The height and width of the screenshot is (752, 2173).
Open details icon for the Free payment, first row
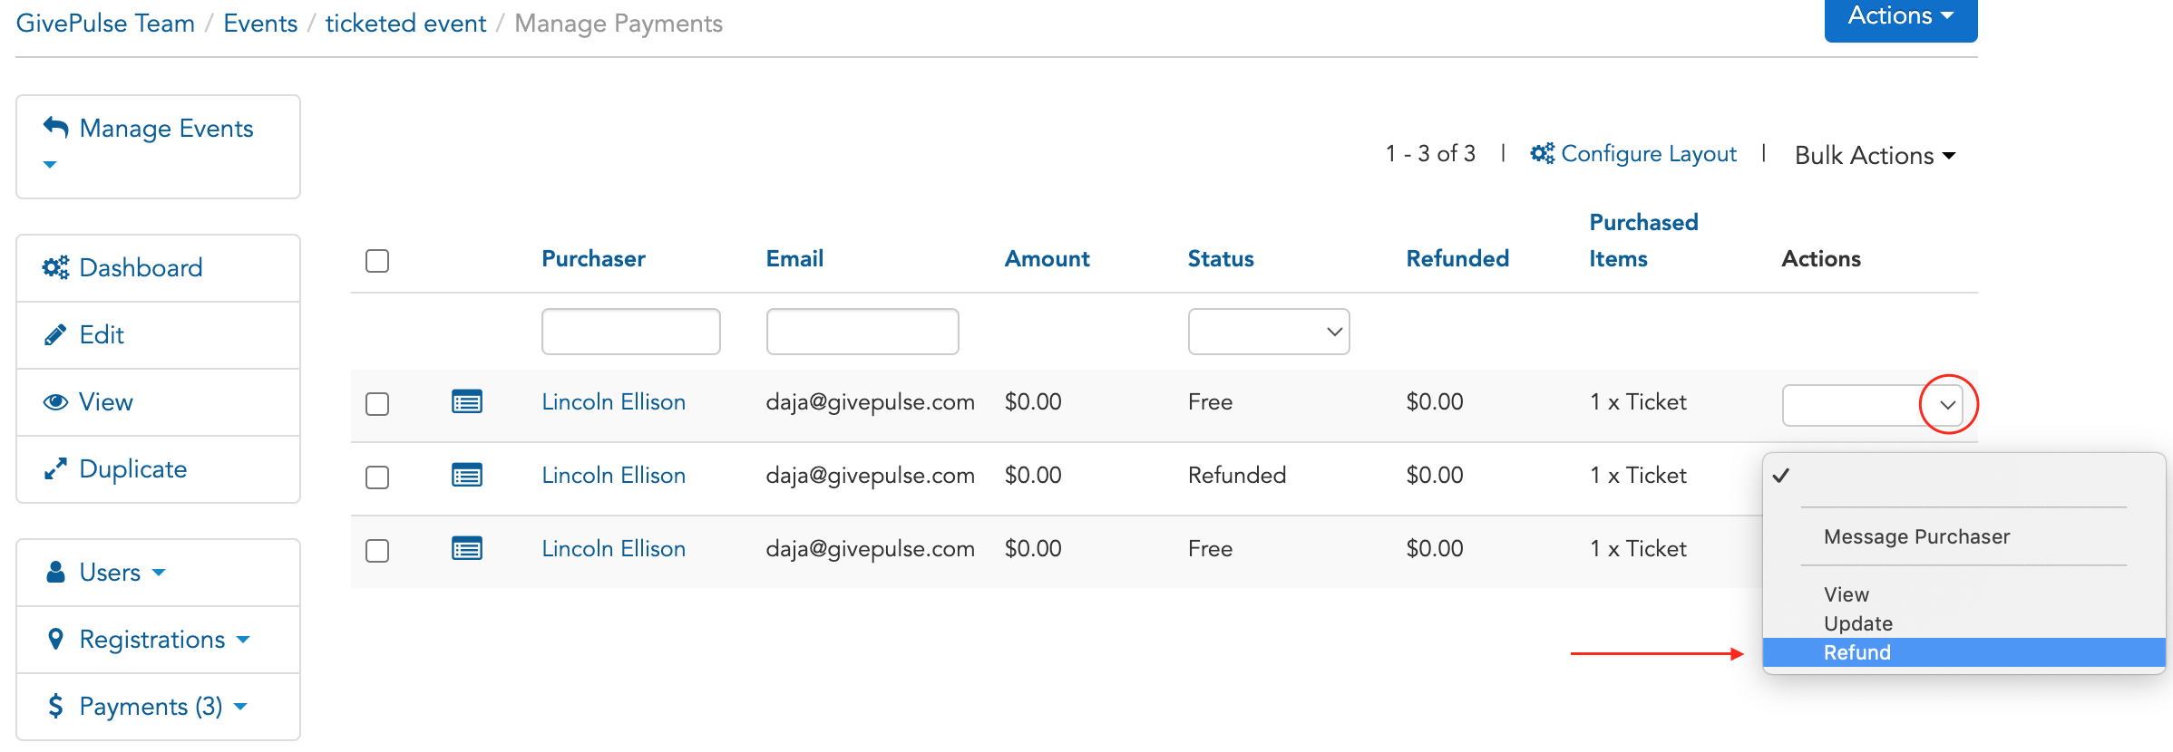point(467,401)
